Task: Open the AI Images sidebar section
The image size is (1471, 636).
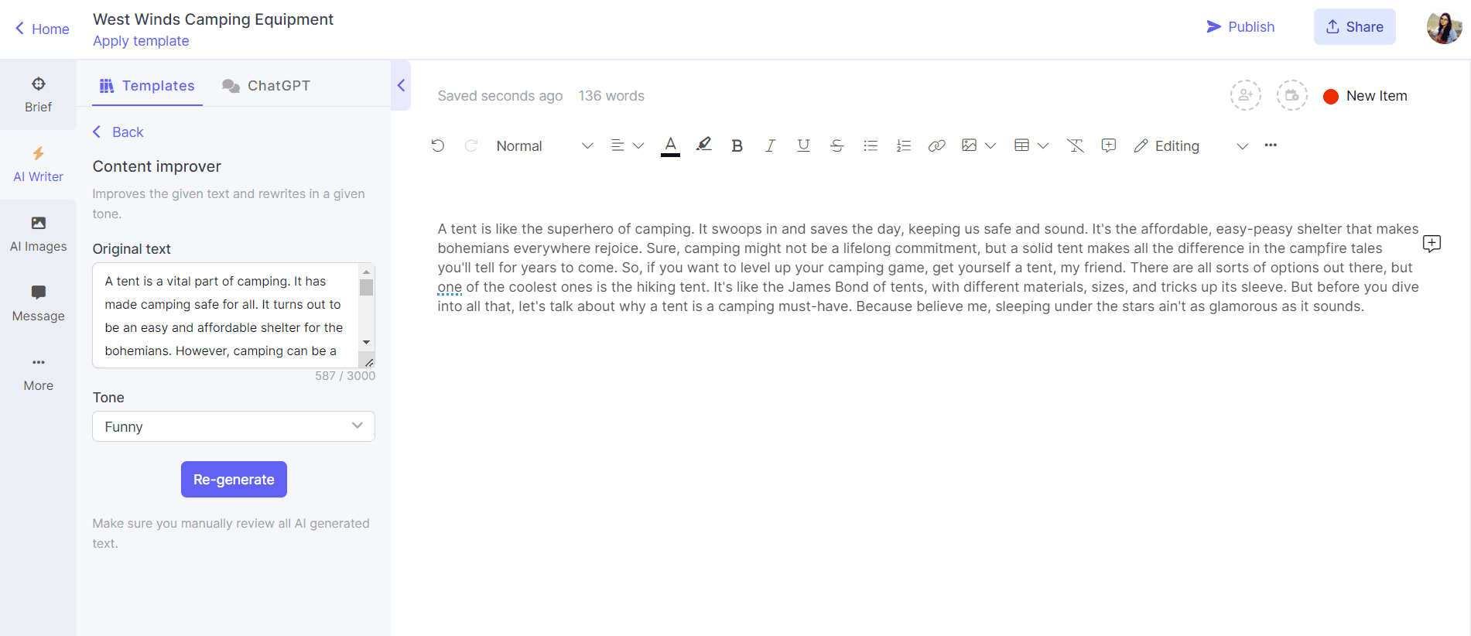Action: [x=38, y=234]
